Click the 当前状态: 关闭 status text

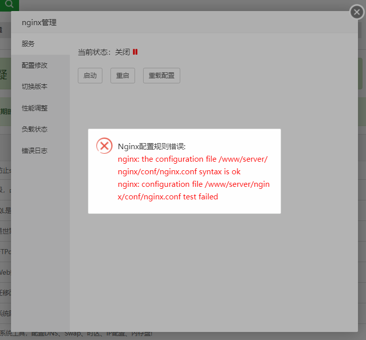(x=104, y=52)
